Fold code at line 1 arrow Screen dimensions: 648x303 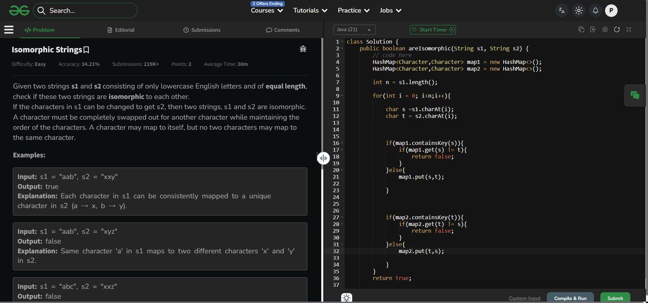tap(342, 42)
